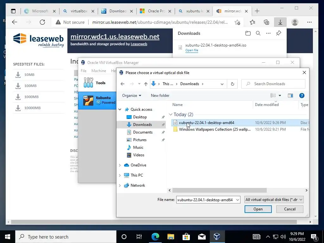Open recent locations dropdown in dialog
The width and height of the screenshot is (324, 243).
[x=139, y=84]
